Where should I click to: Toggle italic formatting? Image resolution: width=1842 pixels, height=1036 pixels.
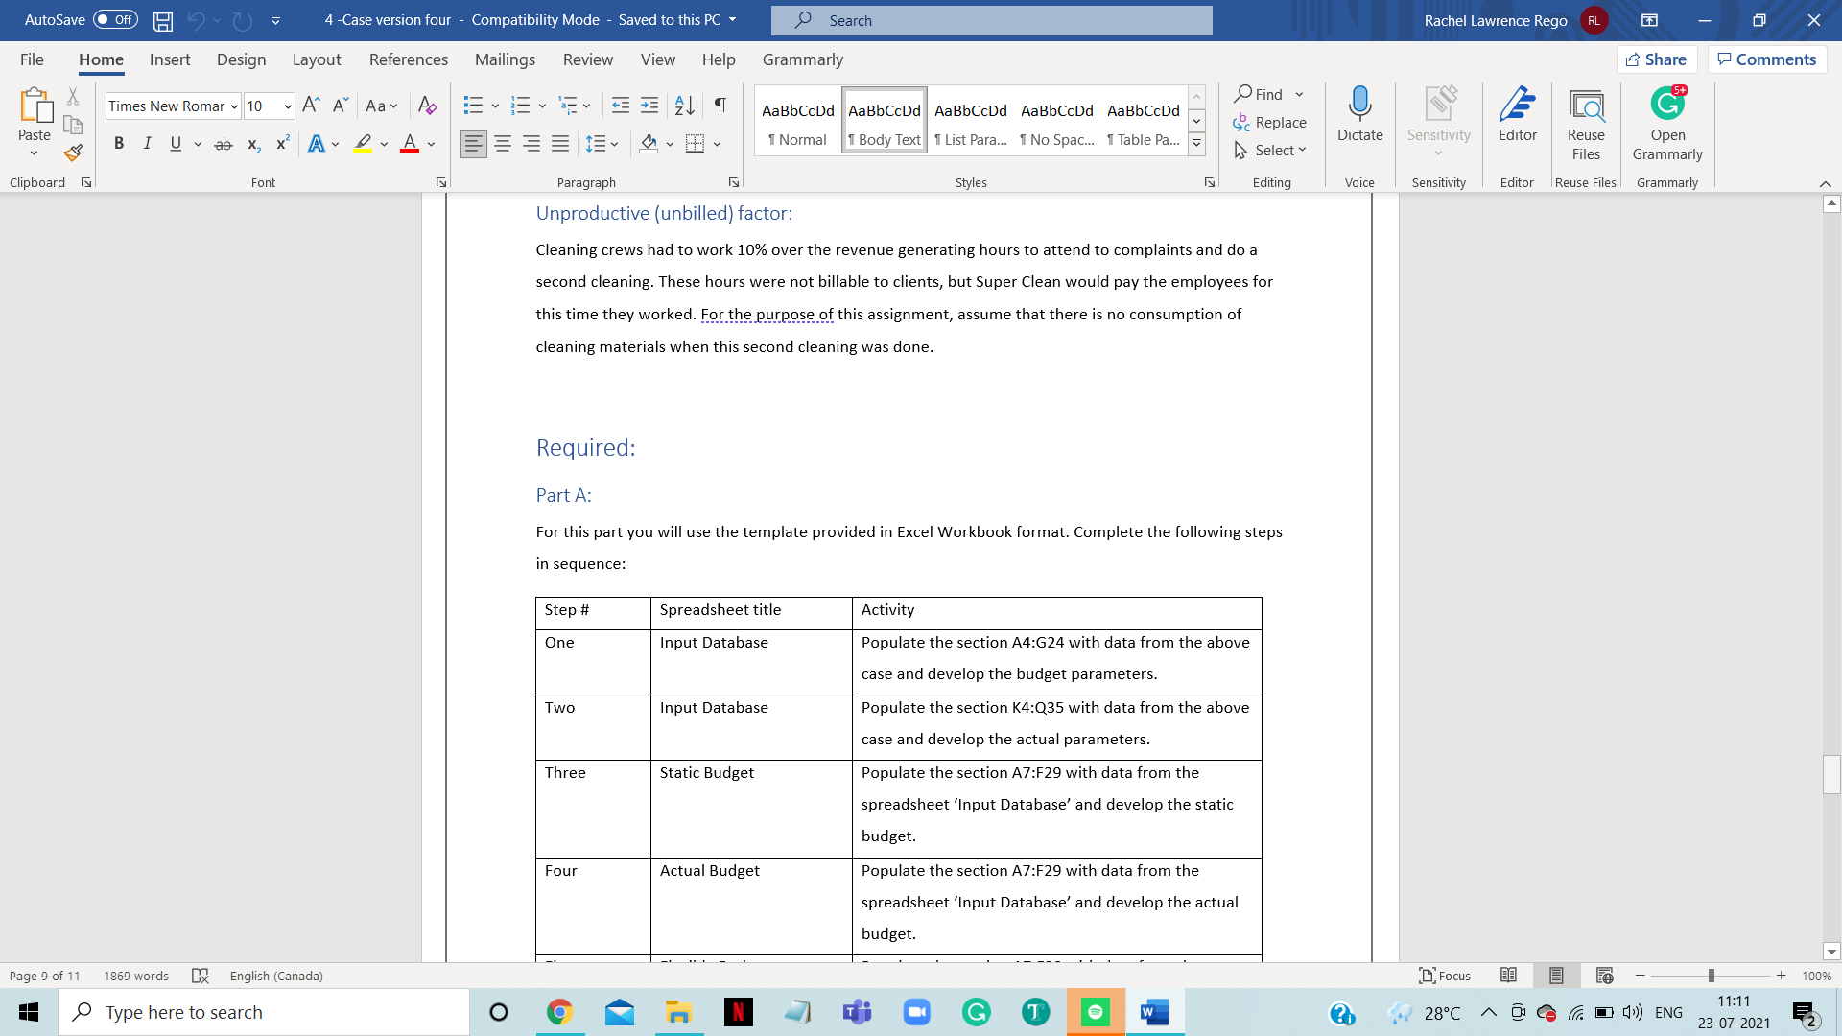(x=147, y=143)
